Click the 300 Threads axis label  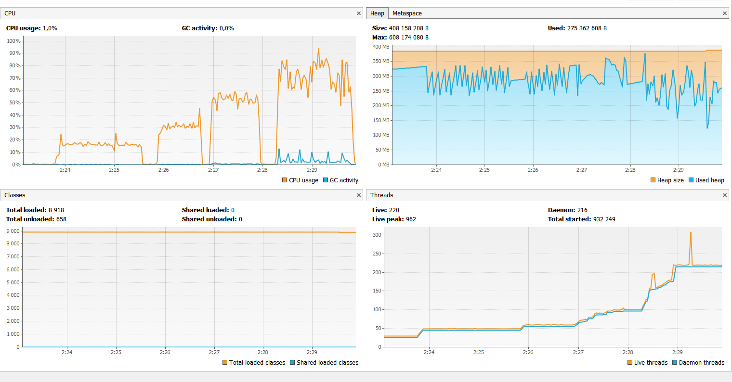[x=377, y=235]
